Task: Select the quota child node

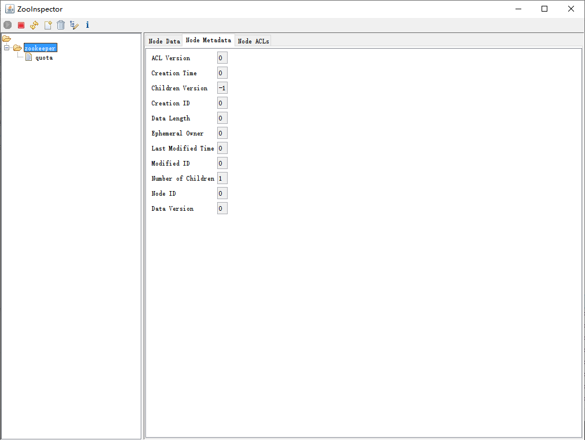Action: click(x=44, y=58)
